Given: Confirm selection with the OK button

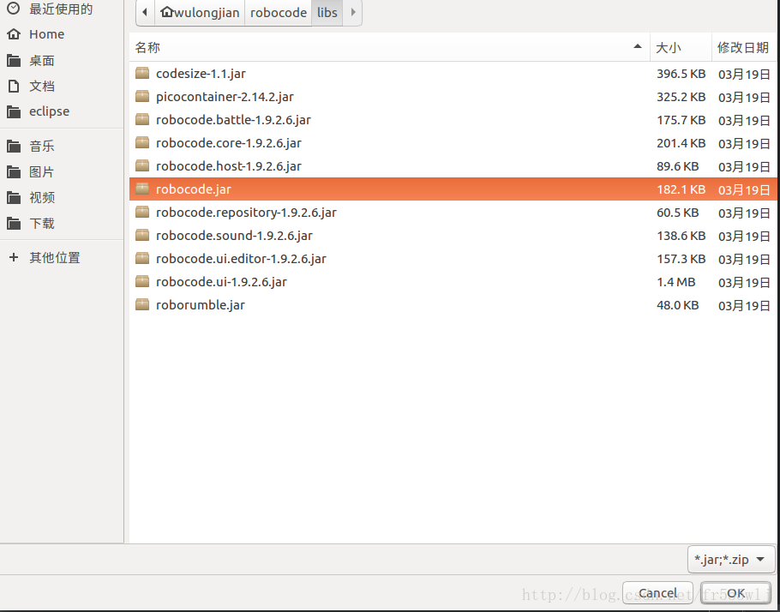Looking at the screenshot, I should [735, 593].
